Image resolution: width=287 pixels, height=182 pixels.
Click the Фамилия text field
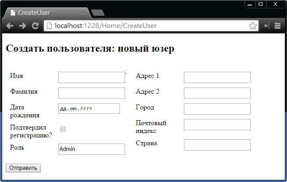92,93
